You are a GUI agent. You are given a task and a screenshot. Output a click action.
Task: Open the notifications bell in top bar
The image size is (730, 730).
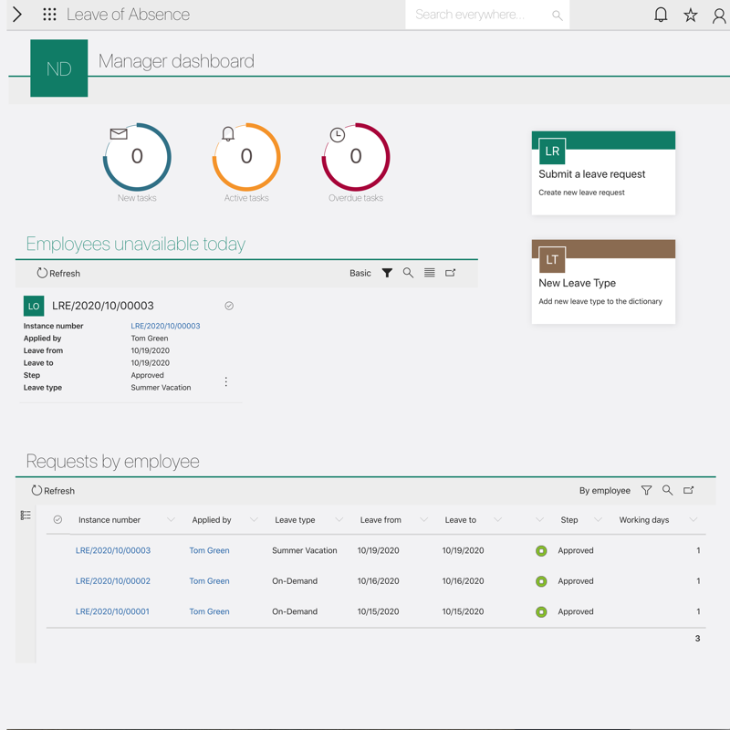(661, 15)
